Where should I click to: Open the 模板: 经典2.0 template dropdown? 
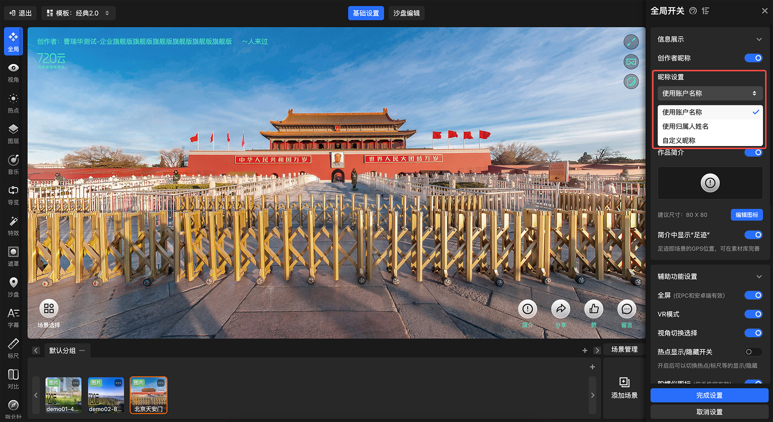(78, 13)
